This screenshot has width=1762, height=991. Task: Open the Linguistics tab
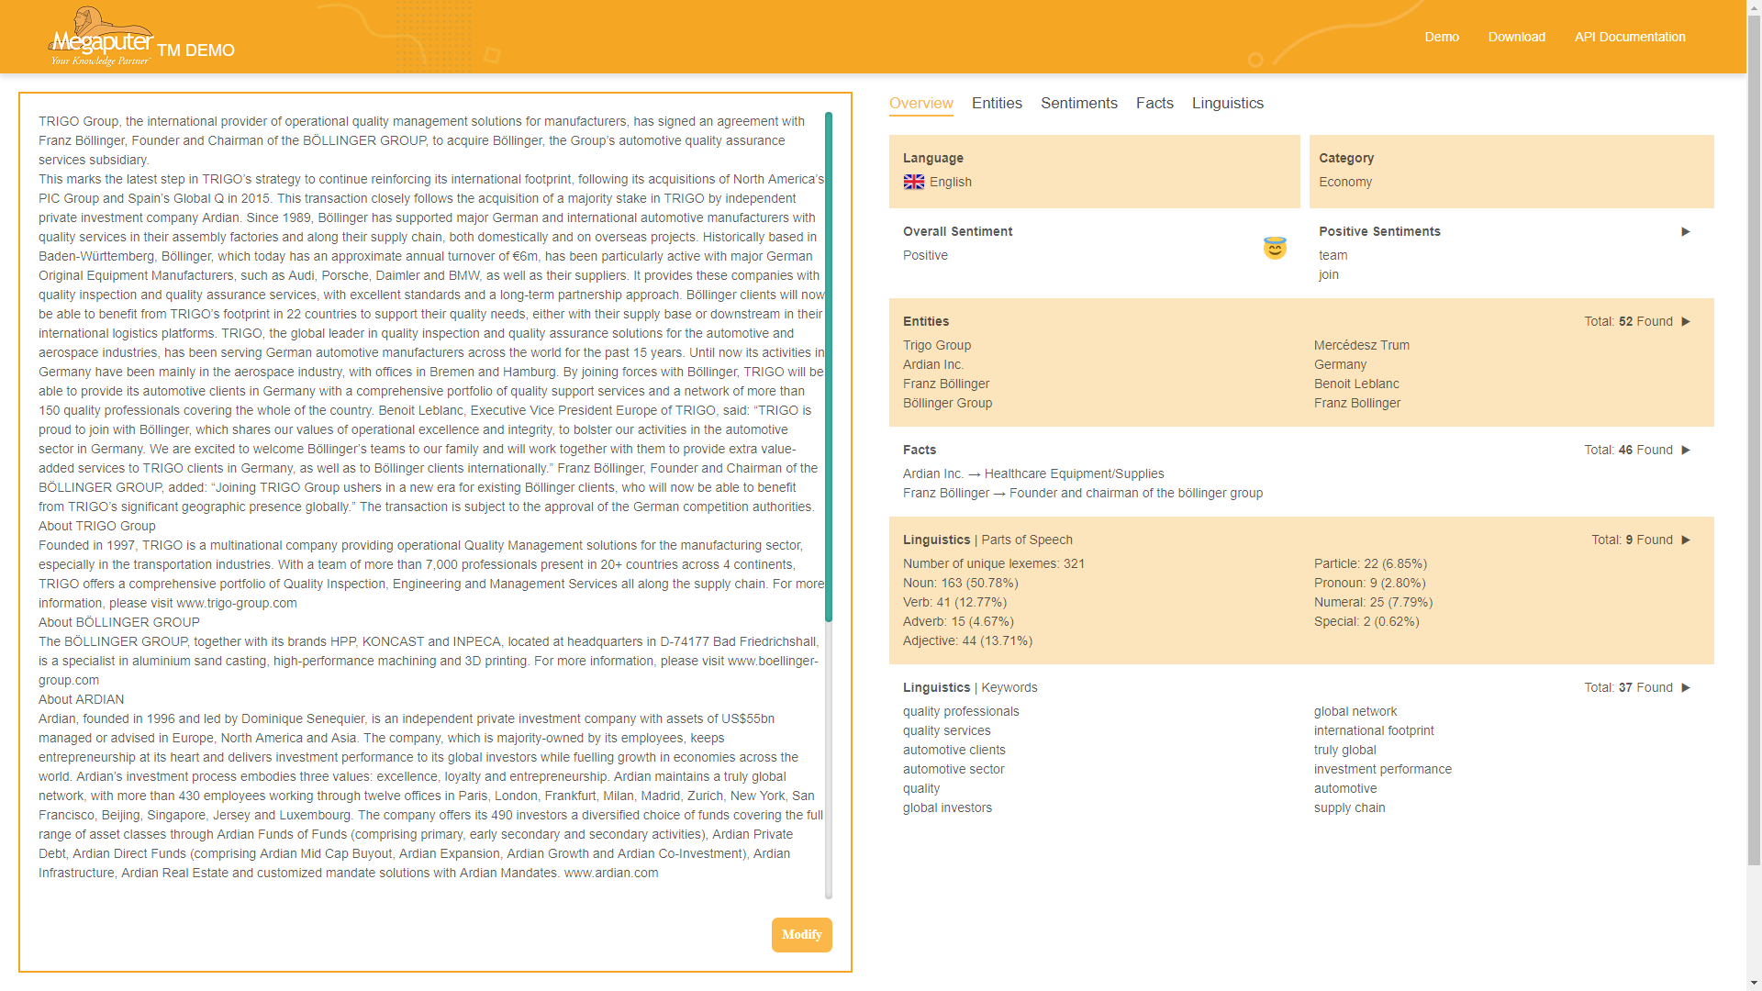coord(1228,103)
